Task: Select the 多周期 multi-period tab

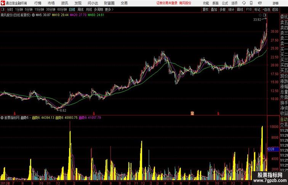Action: pos(98,9)
